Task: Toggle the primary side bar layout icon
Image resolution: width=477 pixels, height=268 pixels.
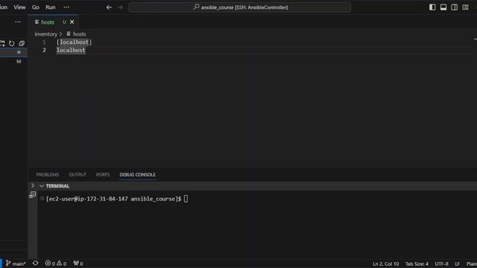Action: (432, 7)
